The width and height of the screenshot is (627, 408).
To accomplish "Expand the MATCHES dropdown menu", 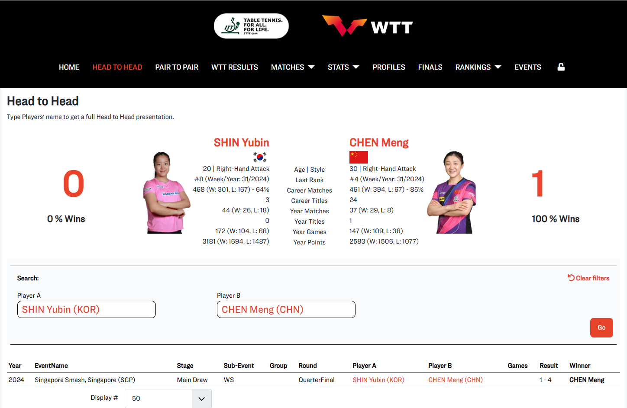I will point(293,67).
